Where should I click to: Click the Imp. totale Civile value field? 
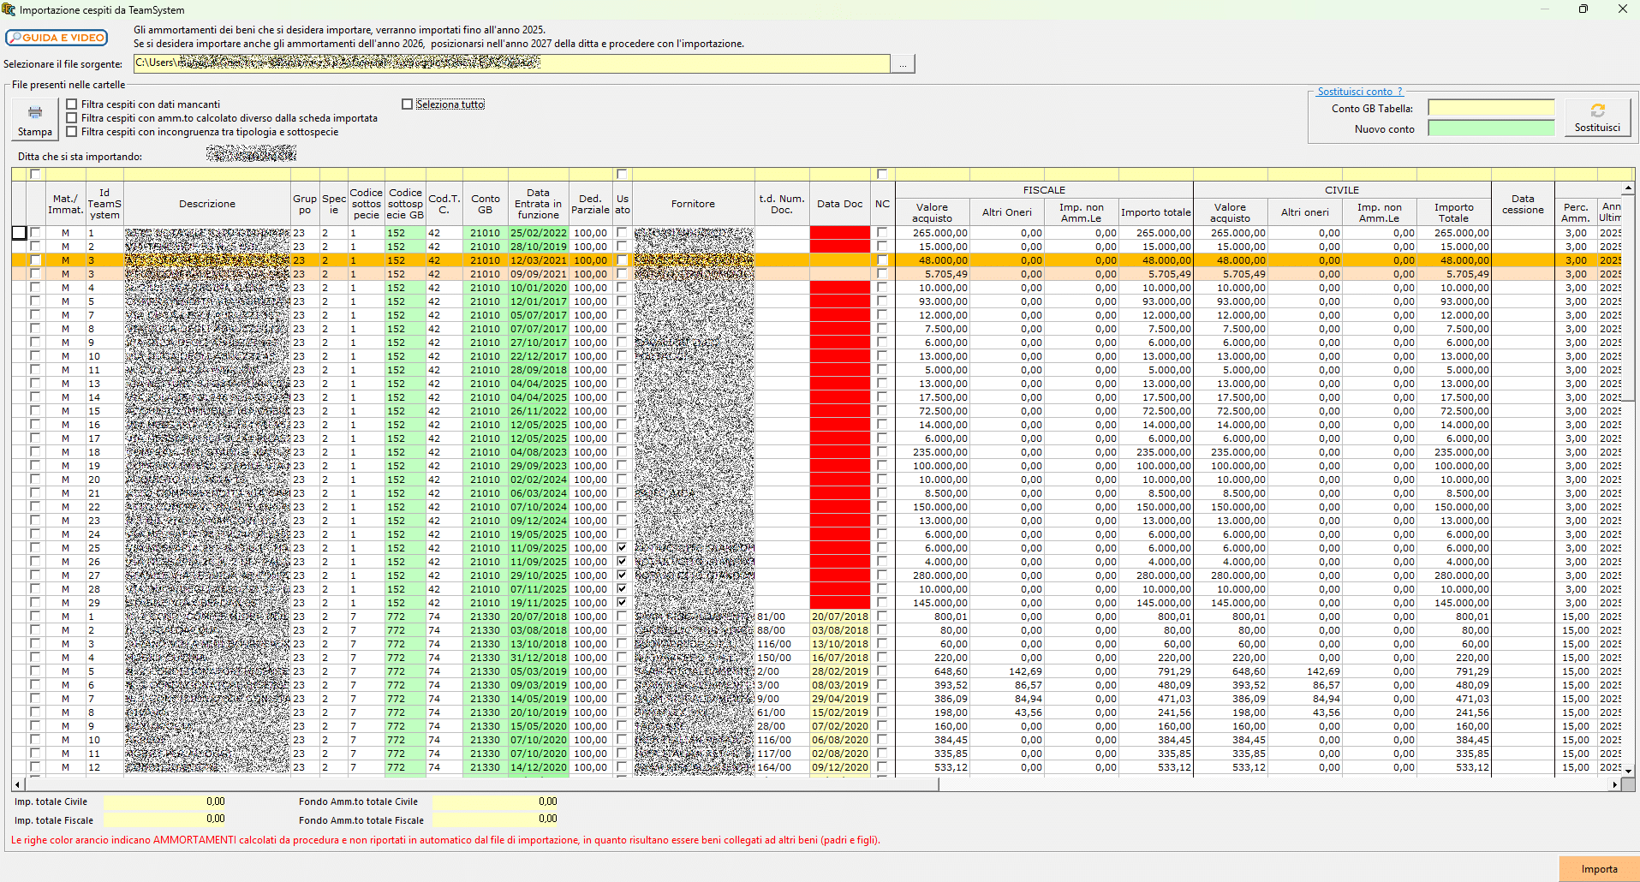point(164,802)
